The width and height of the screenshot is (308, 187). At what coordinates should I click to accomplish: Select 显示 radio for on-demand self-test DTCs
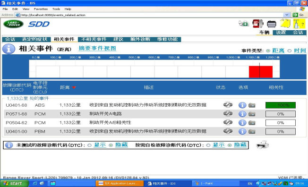(x=208, y=145)
